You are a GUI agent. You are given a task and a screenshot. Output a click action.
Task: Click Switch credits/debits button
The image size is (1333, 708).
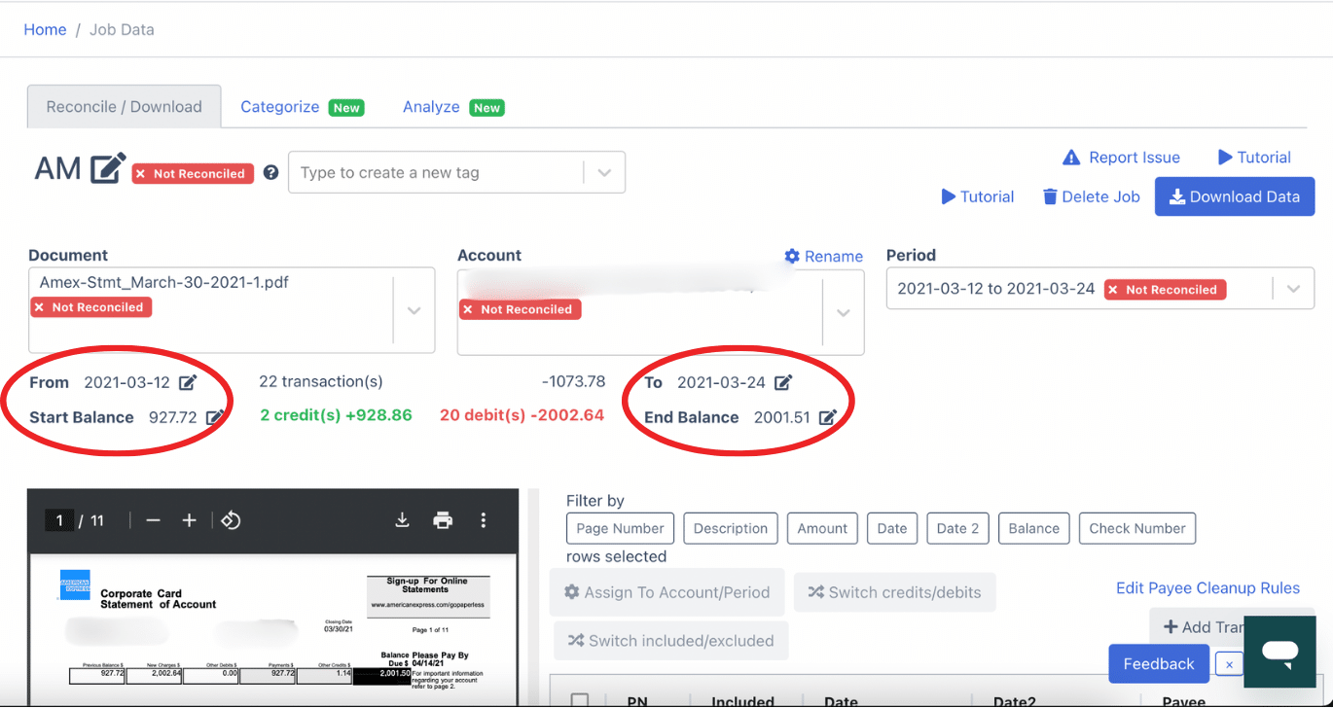click(895, 592)
